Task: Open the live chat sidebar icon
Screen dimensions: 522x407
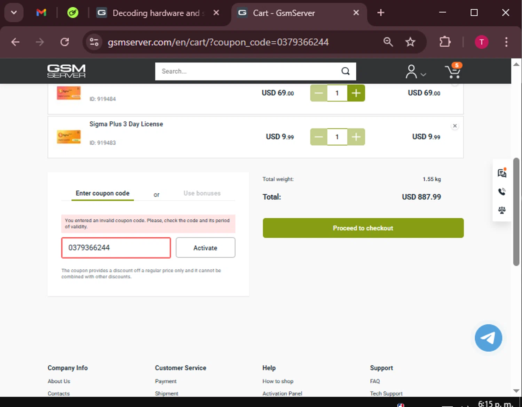Action: 502,173
